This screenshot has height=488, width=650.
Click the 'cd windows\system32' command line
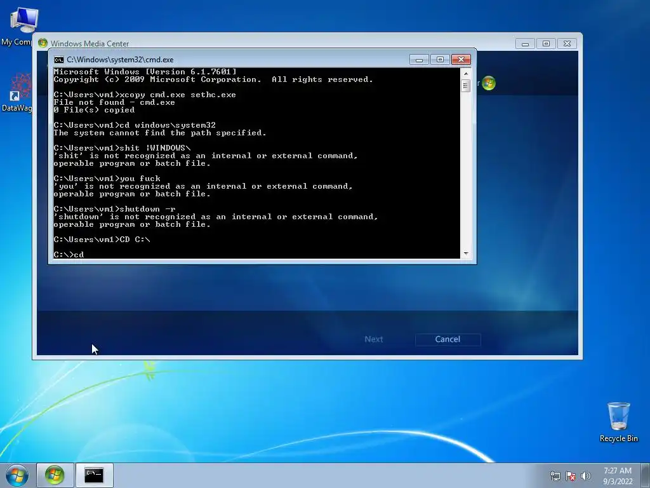[135, 125]
